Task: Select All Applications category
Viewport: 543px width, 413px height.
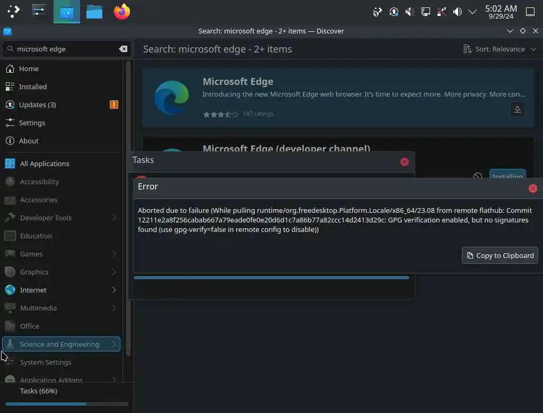Action: tap(62, 164)
